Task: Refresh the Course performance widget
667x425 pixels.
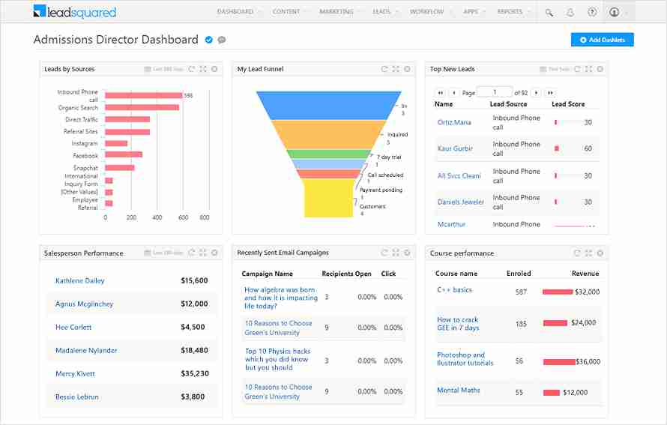Action: point(577,253)
